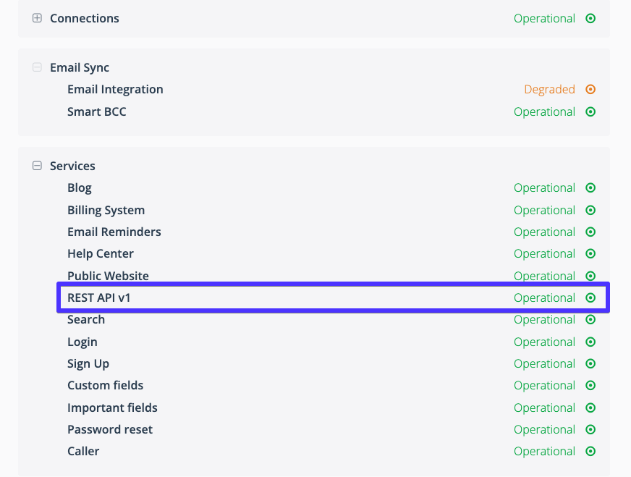Click the status icon for REST API v1

coord(590,297)
